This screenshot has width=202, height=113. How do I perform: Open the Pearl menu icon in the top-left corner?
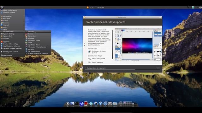[x=2, y=8]
